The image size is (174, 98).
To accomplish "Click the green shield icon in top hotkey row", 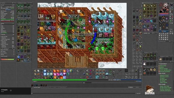I will pos(71,71).
